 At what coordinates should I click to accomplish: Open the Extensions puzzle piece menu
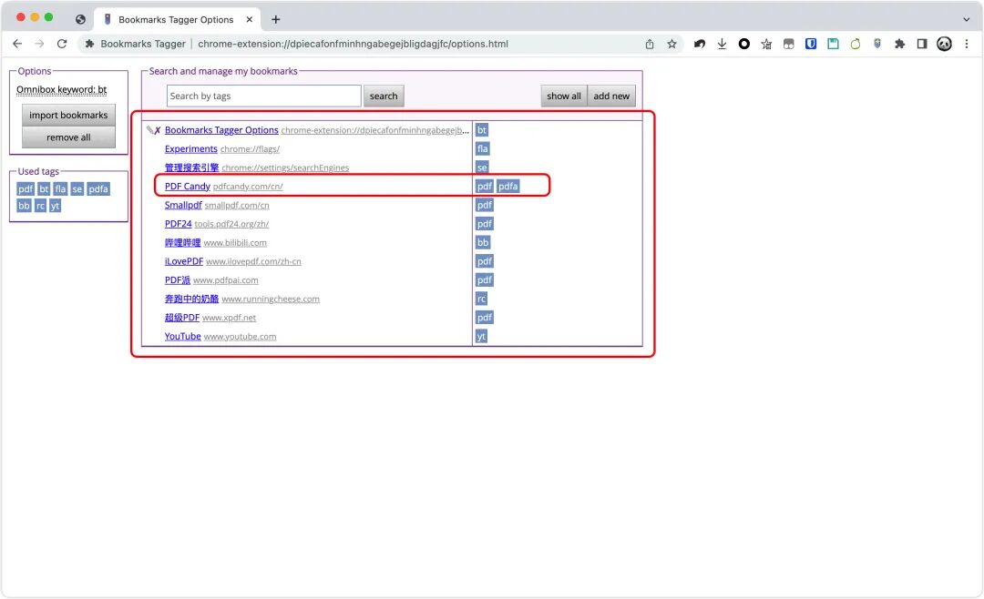[900, 44]
